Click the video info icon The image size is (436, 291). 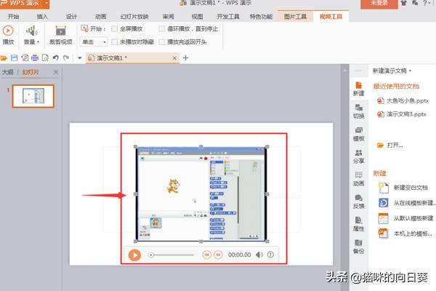click(x=270, y=255)
